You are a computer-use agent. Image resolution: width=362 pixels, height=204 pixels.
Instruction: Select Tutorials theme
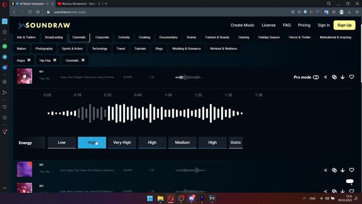pos(140,49)
